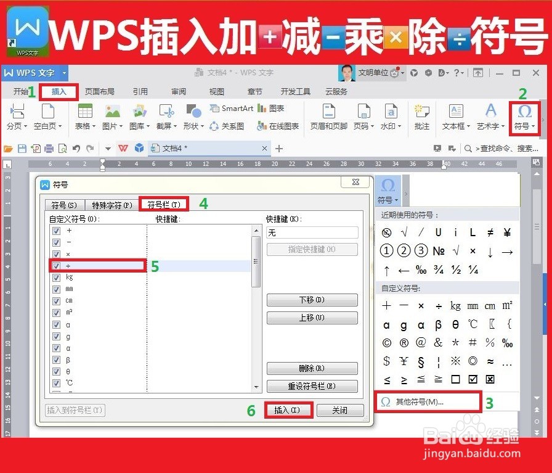The image size is (552, 473).
Task: Insert a 关系图 relationship diagram
Action: (x=227, y=126)
